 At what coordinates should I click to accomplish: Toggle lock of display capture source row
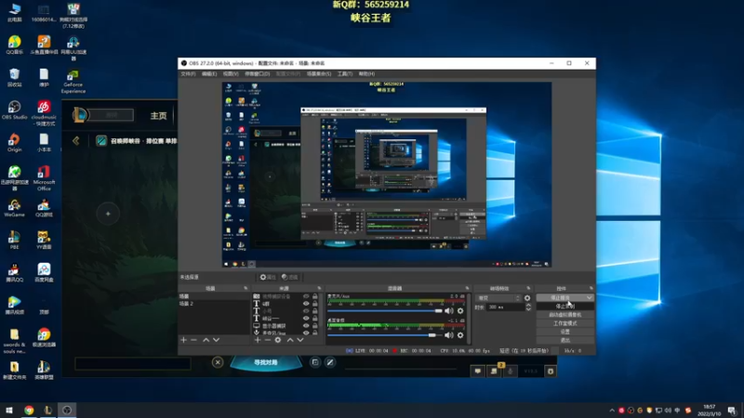point(314,326)
